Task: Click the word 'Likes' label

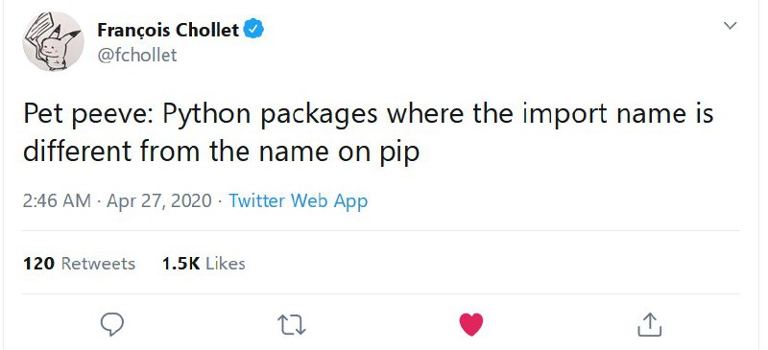Action: tap(226, 264)
